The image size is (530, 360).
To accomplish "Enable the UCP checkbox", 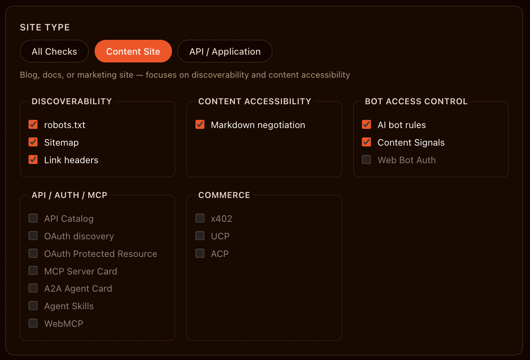I will click(x=200, y=236).
